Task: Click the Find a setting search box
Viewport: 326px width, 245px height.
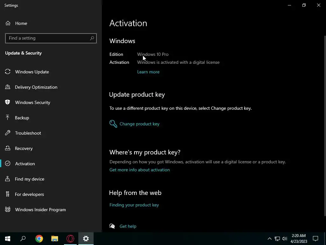Action: pyautogui.click(x=51, y=38)
